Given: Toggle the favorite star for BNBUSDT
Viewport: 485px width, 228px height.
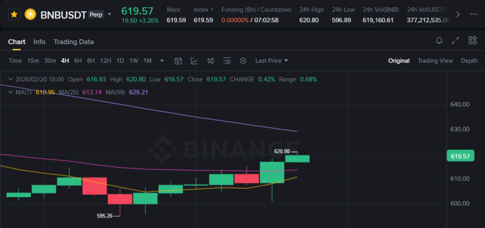Looking at the screenshot, I should click(14, 14).
